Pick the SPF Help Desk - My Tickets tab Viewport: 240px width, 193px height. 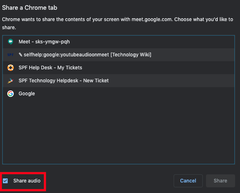(119, 68)
